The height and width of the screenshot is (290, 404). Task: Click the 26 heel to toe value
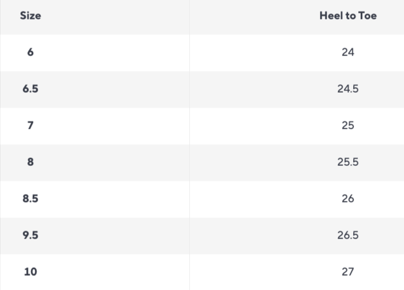click(347, 198)
